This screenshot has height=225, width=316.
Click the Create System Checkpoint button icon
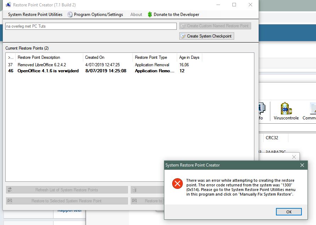coord(183,36)
